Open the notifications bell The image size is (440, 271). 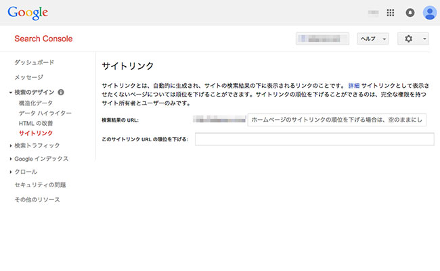[x=410, y=13]
